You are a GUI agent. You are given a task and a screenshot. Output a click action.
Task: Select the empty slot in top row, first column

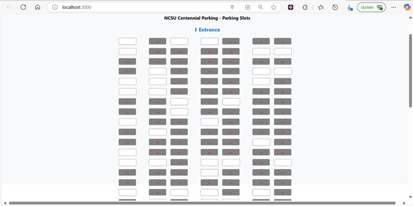click(x=128, y=42)
